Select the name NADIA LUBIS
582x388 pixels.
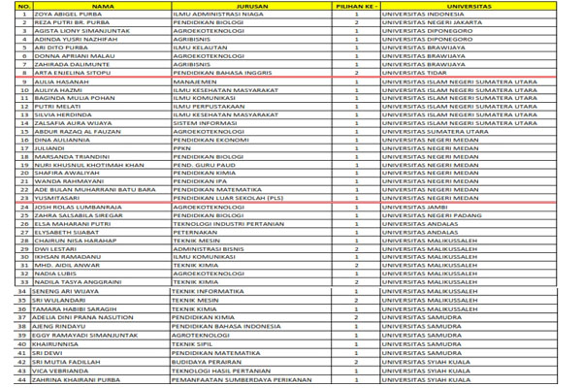point(55,274)
